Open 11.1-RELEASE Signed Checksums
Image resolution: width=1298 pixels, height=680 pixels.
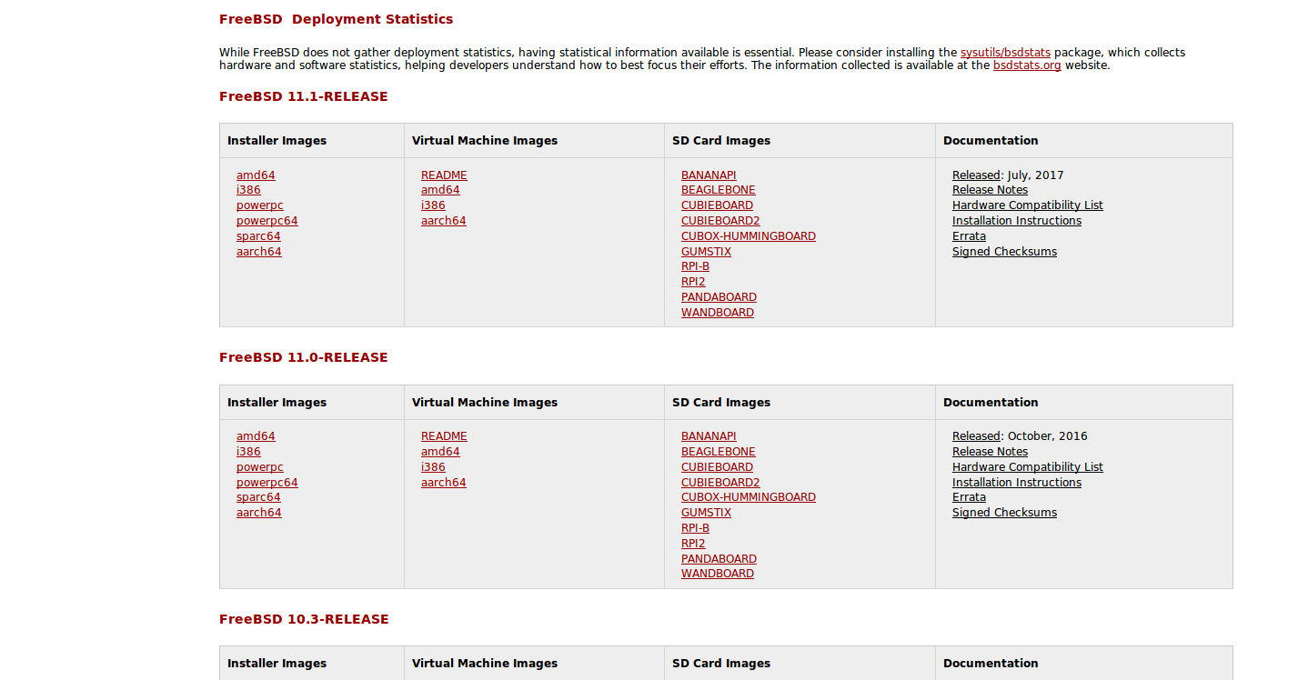[1004, 252]
